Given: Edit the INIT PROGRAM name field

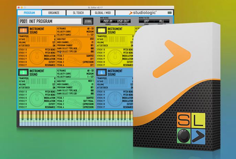Looking at the screenshot, I should click(55, 21).
